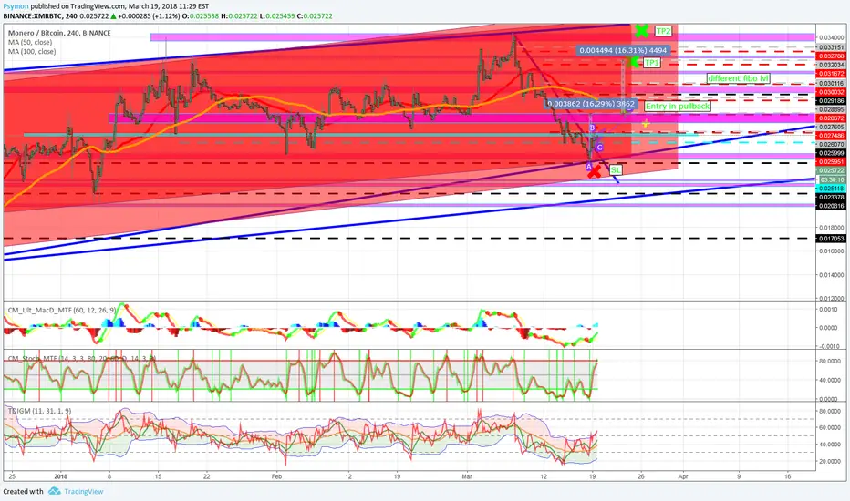This screenshot has width=850, height=501.
Task: Click the 80.0000 level on stochastic axis
Action: tap(829, 362)
